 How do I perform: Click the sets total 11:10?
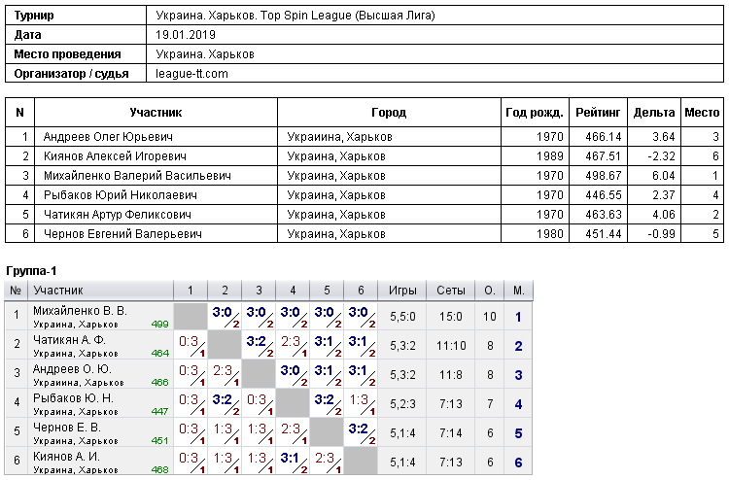coord(450,346)
